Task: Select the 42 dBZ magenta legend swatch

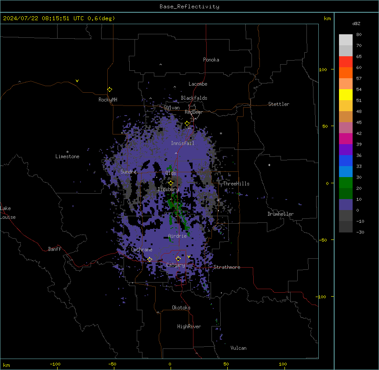Action: click(x=346, y=138)
